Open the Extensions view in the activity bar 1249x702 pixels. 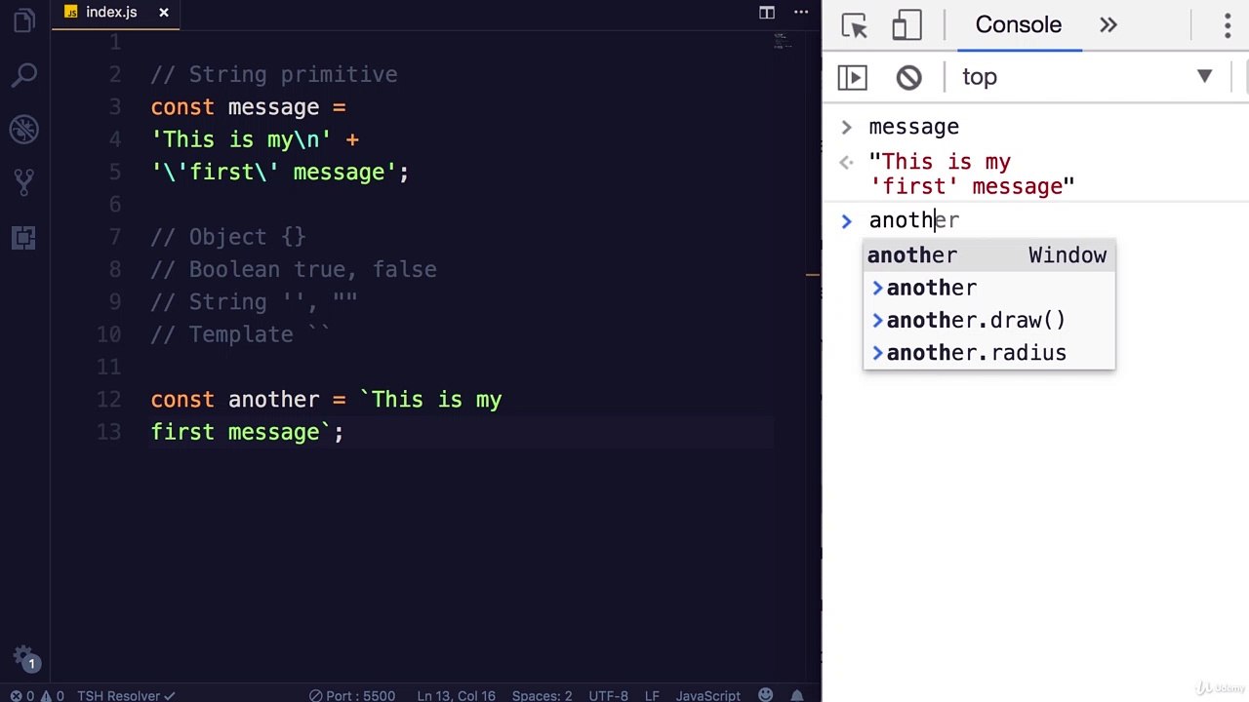(x=24, y=237)
